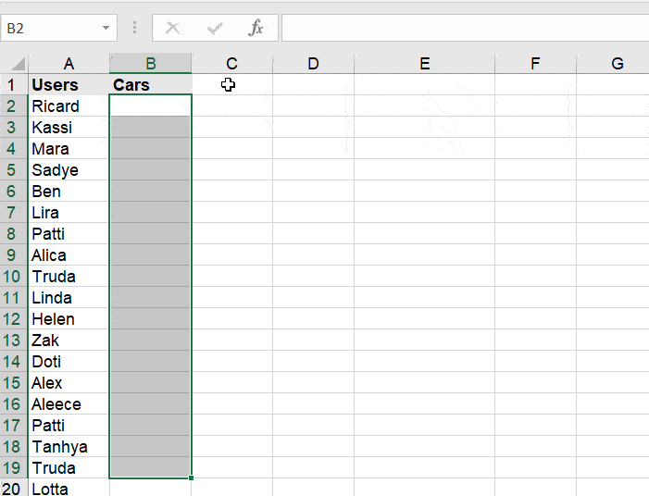Select the Patti cell in row 17
649x496 pixels.
(69, 425)
